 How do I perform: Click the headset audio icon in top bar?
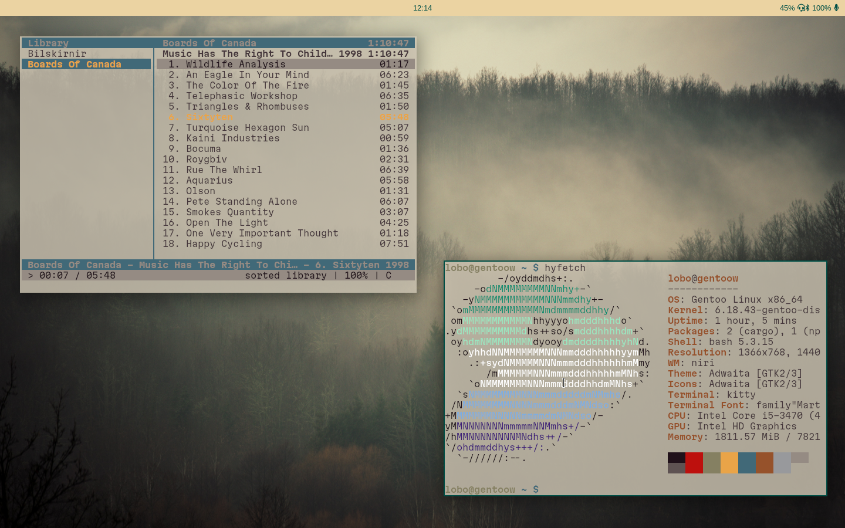coord(801,8)
